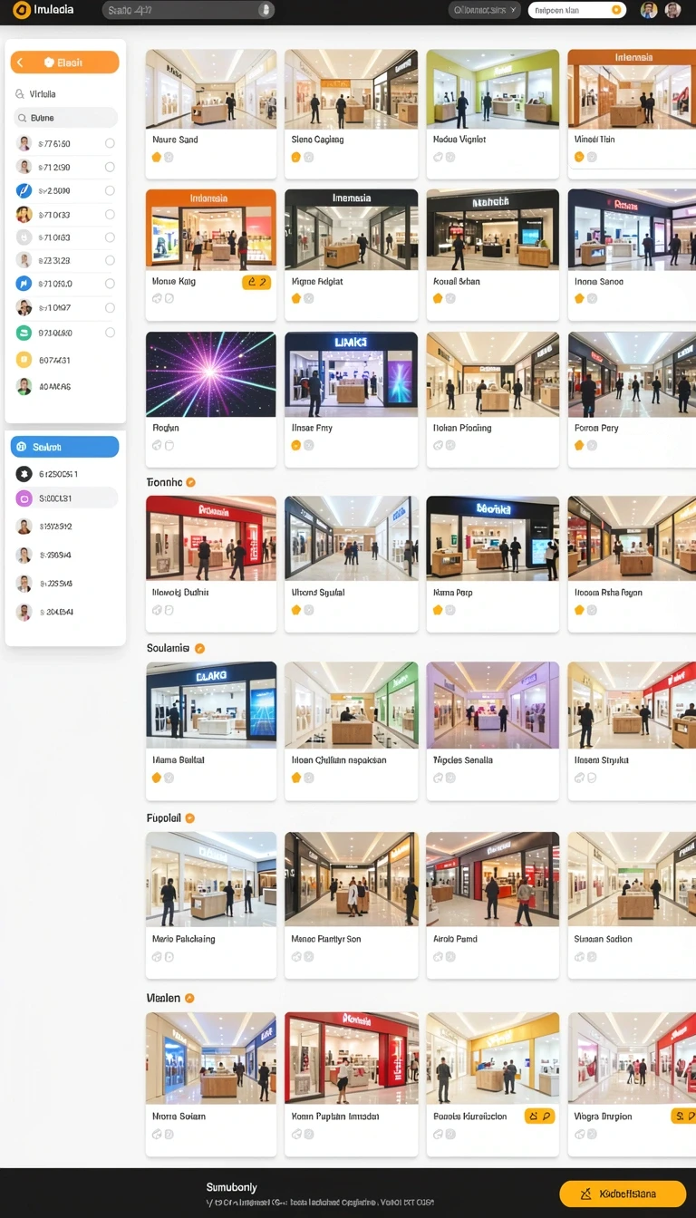Select radio button for row 712:90
The image size is (696, 1218).
click(x=110, y=167)
